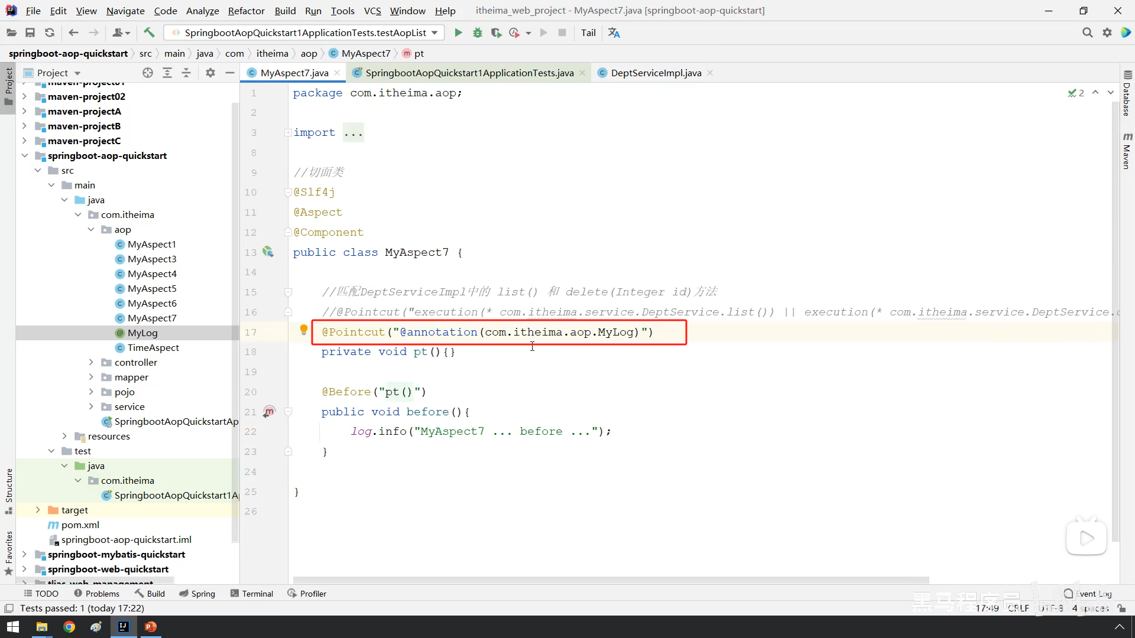The height and width of the screenshot is (638, 1135).
Task: Click Save All toolbar icon
Action: pyautogui.click(x=30, y=33)
